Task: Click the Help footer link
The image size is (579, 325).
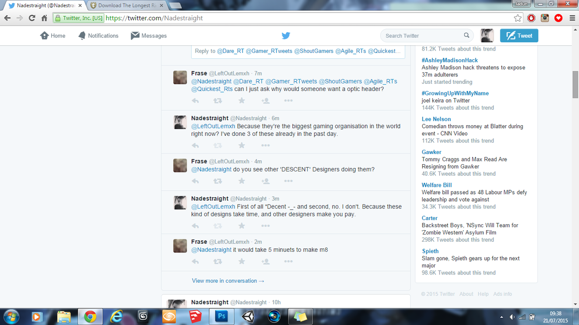Action: [x=483, y=294]
